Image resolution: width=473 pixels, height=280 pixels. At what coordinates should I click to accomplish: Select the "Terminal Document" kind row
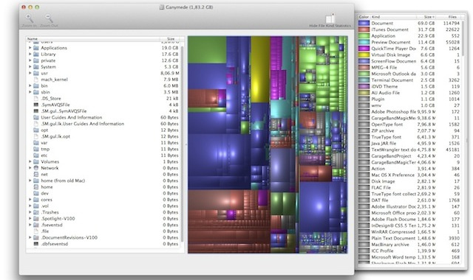409,80
